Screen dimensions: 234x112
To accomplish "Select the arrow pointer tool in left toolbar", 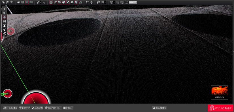I will click(x=4, y=9).
